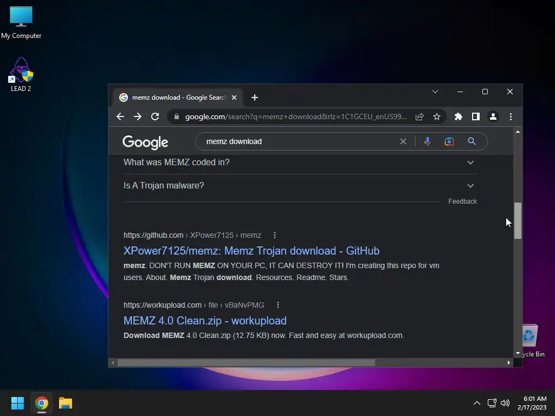Open File Explorer from the taskbar

coord(66,403)
